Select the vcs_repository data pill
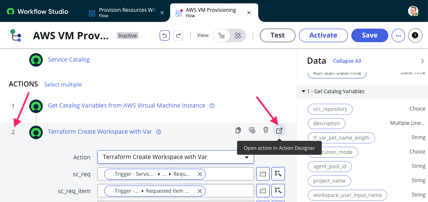The width and height of the screenshot is (428, 202). coord(330,109)
